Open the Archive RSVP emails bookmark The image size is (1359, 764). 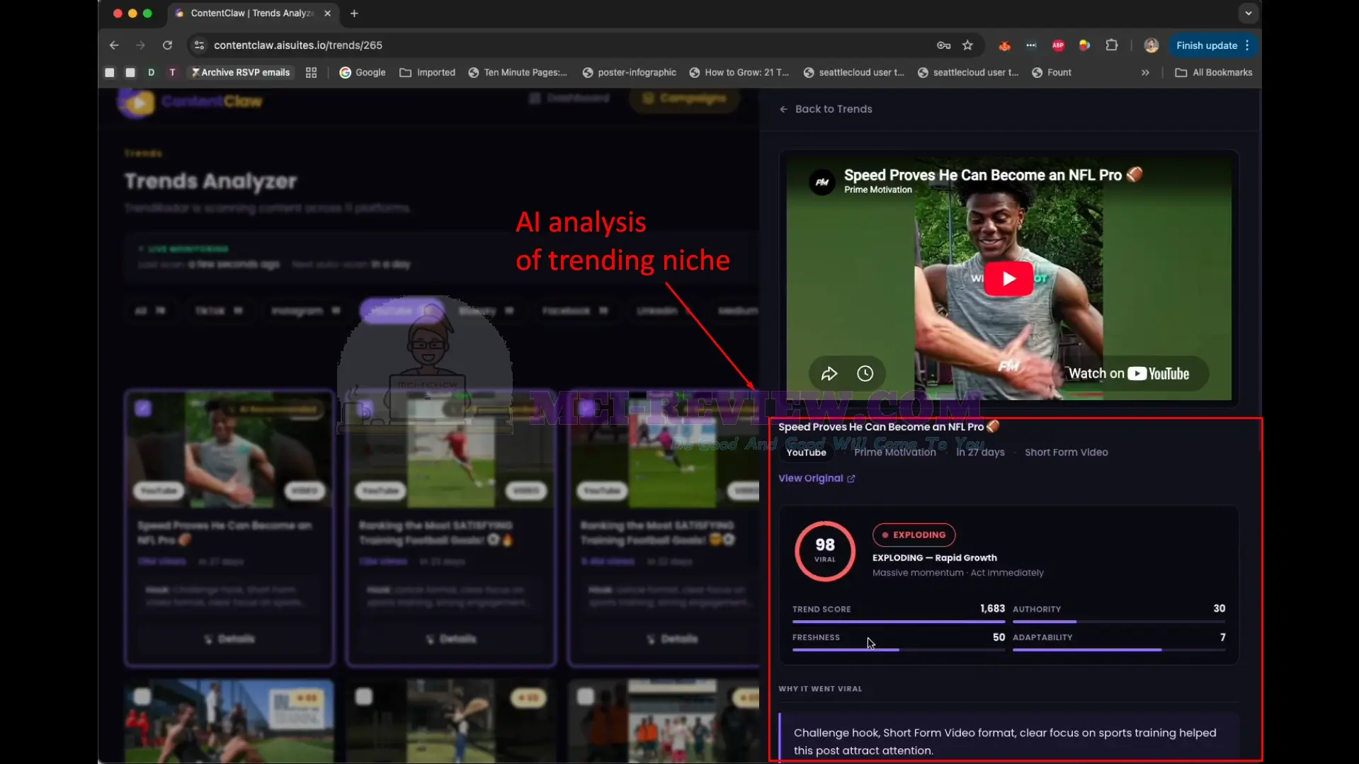pyautogui.click(x=241, y=72)
